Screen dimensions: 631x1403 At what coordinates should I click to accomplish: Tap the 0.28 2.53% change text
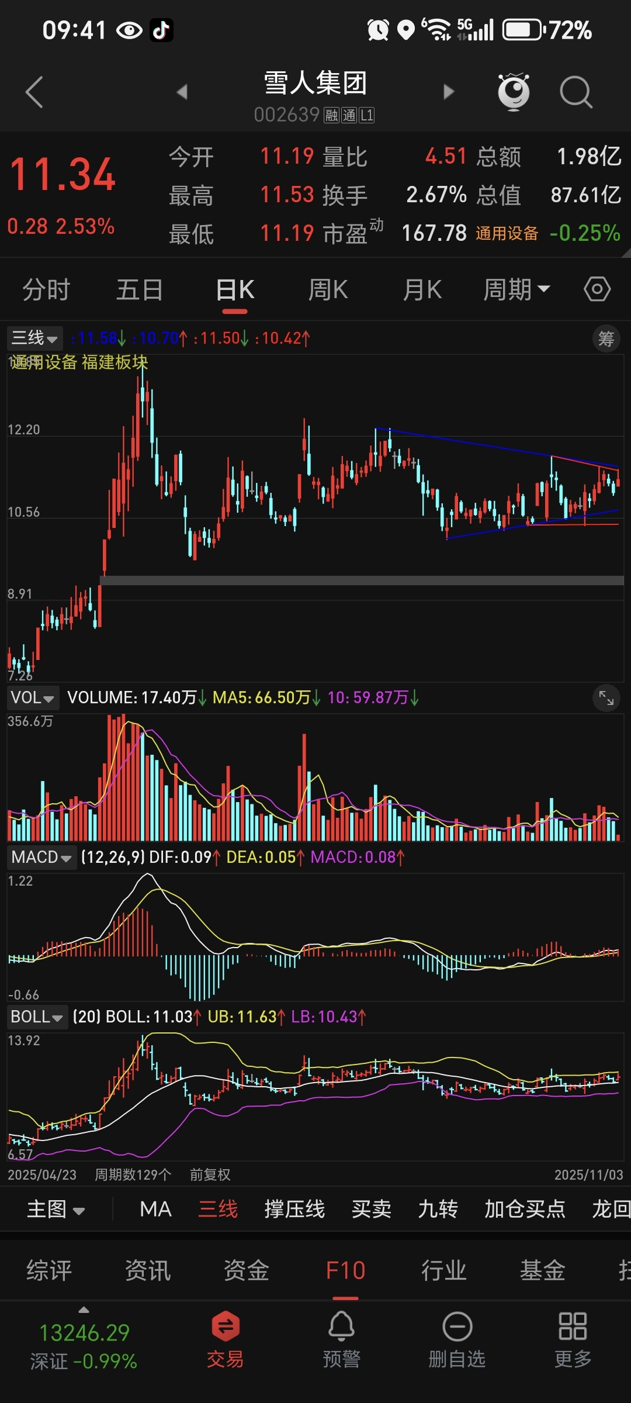click(x=61, y=226)
